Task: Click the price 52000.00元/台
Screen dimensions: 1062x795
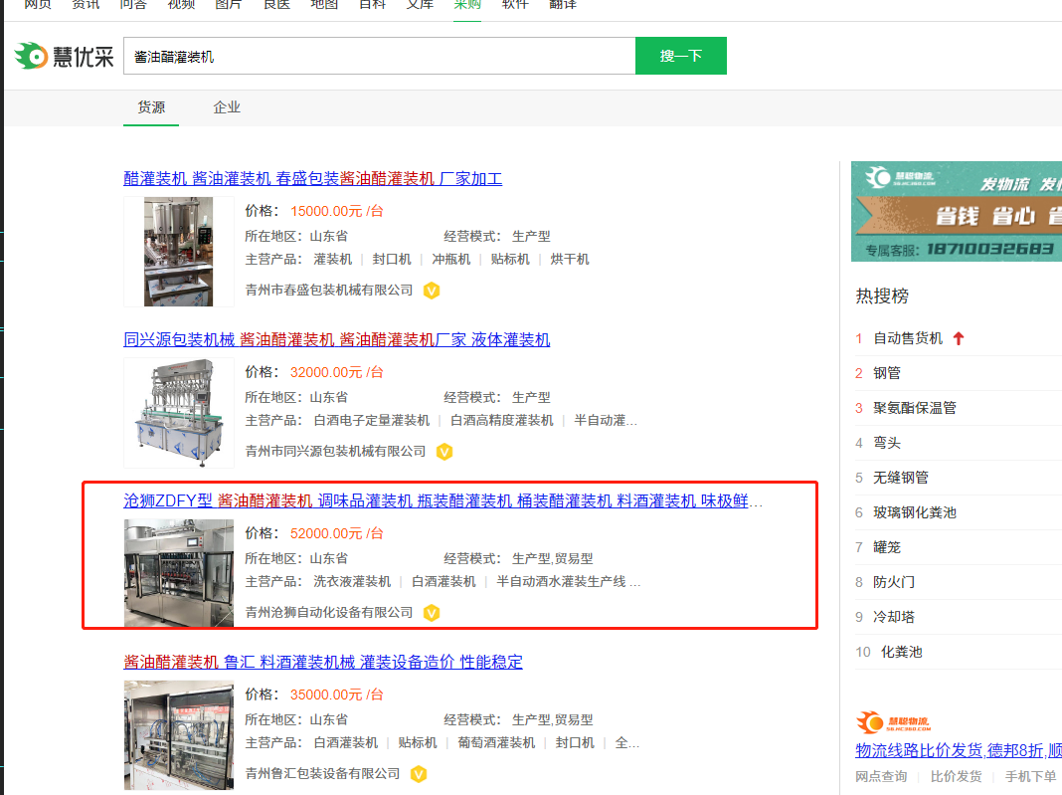Action: (337, 534)
